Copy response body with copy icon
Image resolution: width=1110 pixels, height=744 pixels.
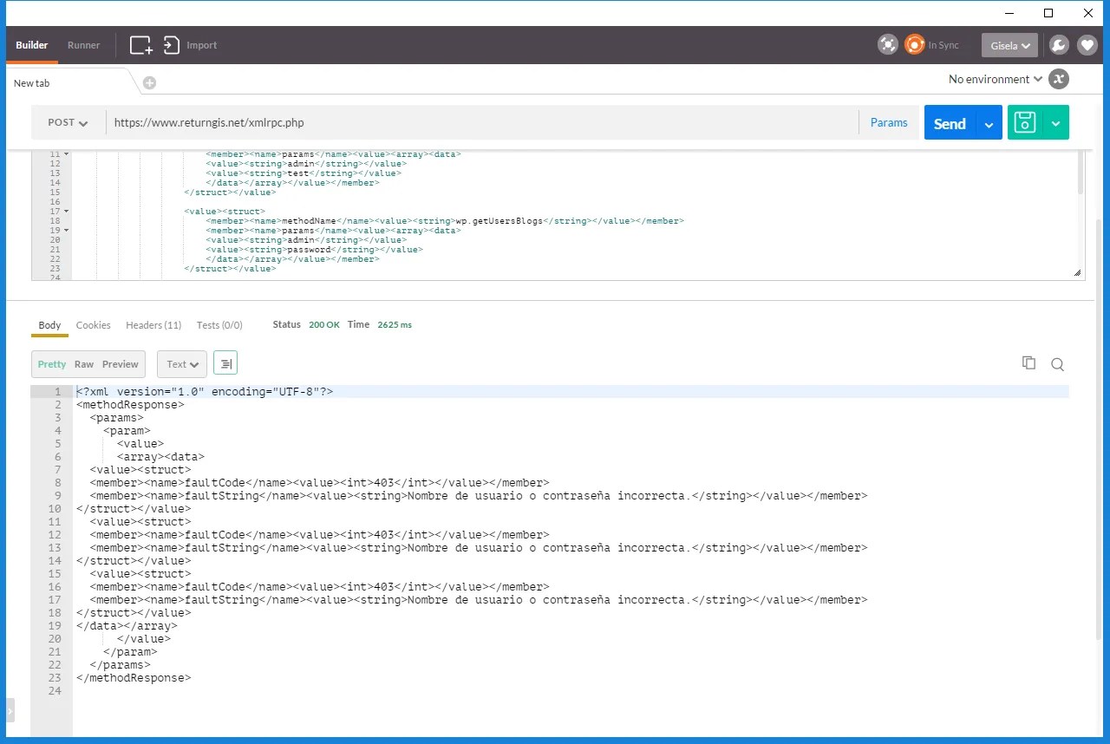pyautogui.click(x=1028, y=363)
